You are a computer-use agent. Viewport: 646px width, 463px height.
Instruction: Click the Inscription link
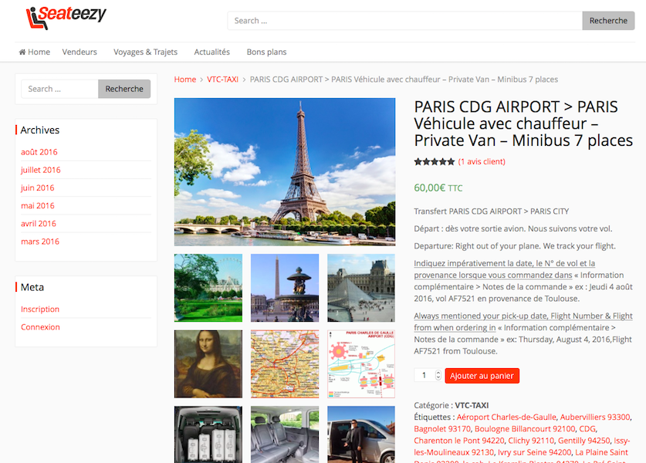[40, 309]
